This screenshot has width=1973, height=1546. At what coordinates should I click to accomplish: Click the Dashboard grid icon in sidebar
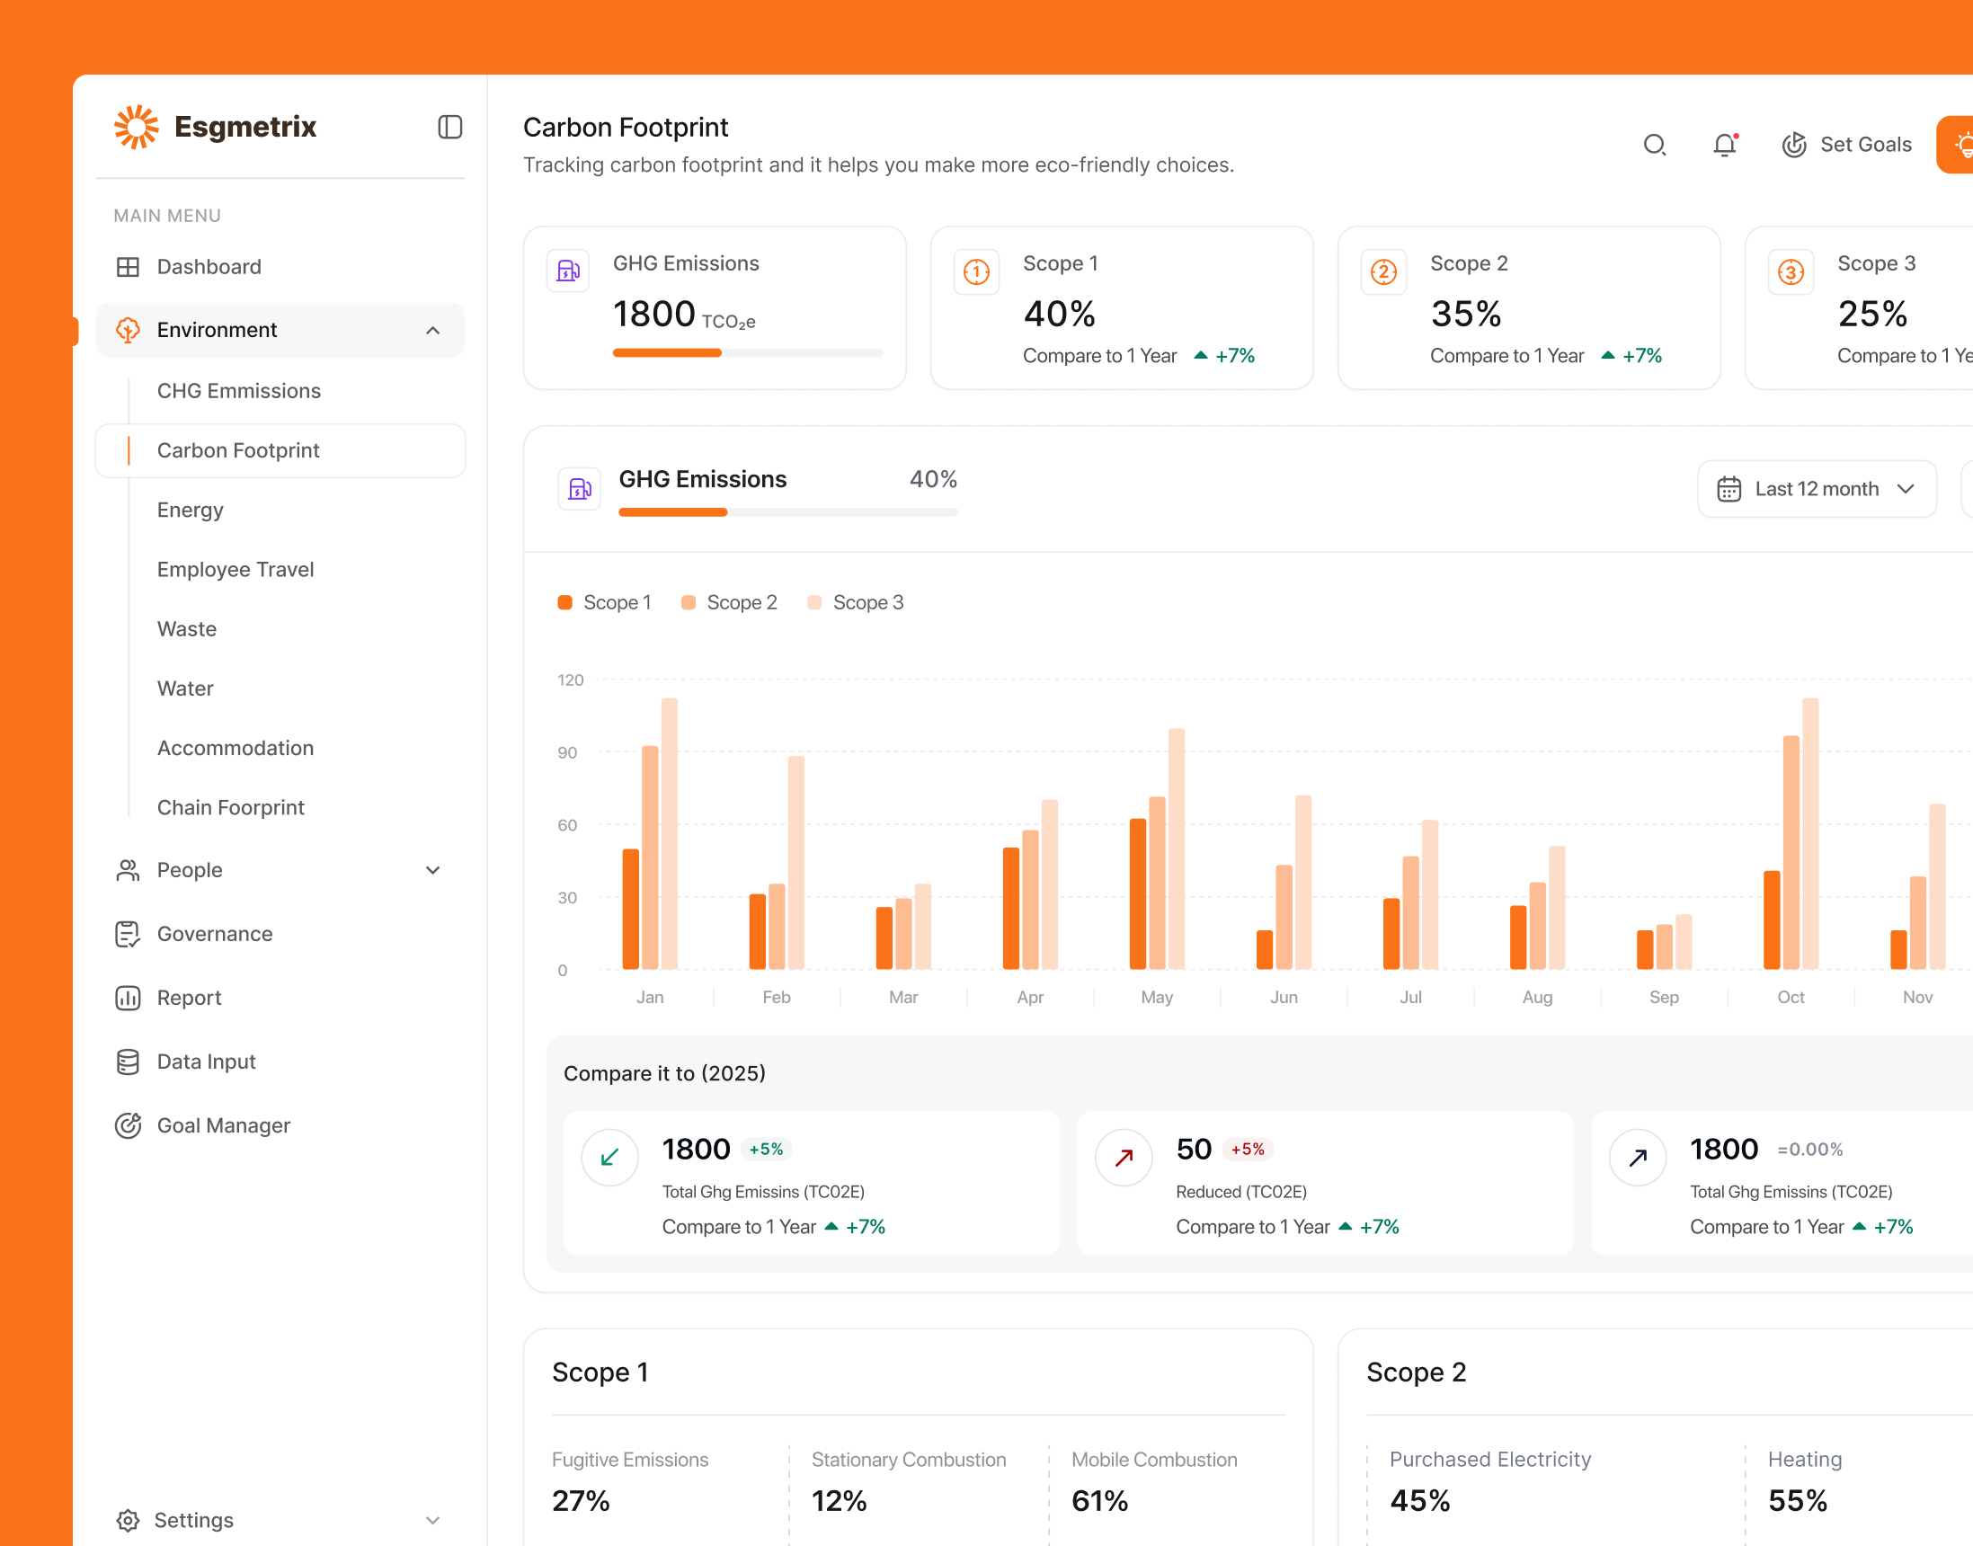click(x=128, y=266)
